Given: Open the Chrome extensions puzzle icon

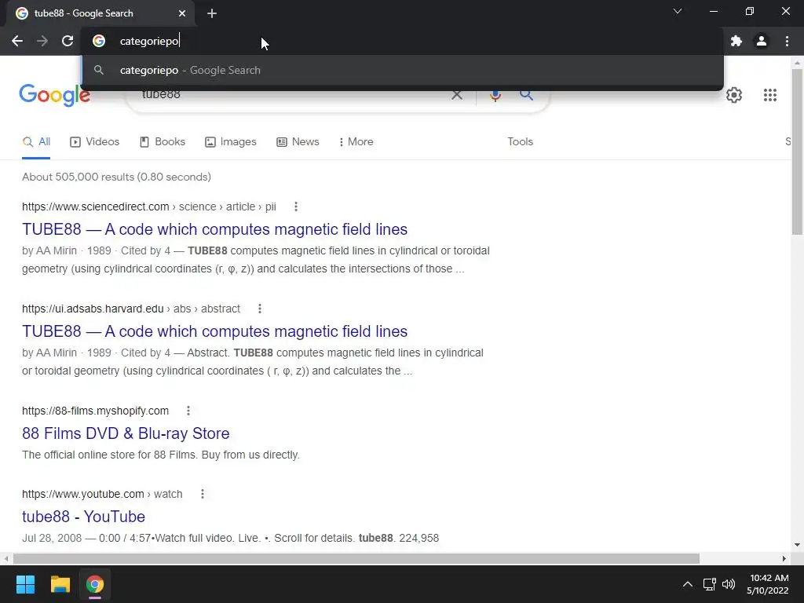Looking at the screenshot, I should pyautogui.click(x=736, y=41).
